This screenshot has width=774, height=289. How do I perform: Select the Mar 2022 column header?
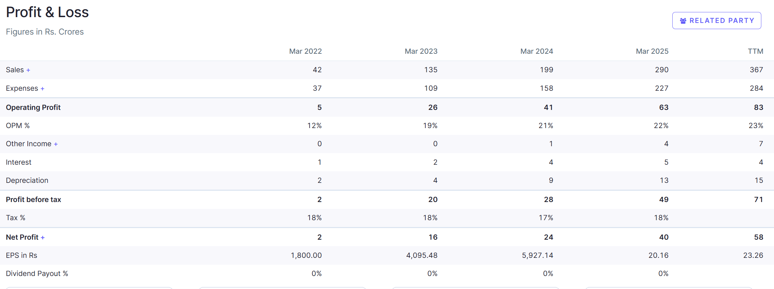point(305,51)
